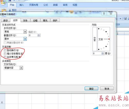Open the 插入 ribbon tab

22,5
